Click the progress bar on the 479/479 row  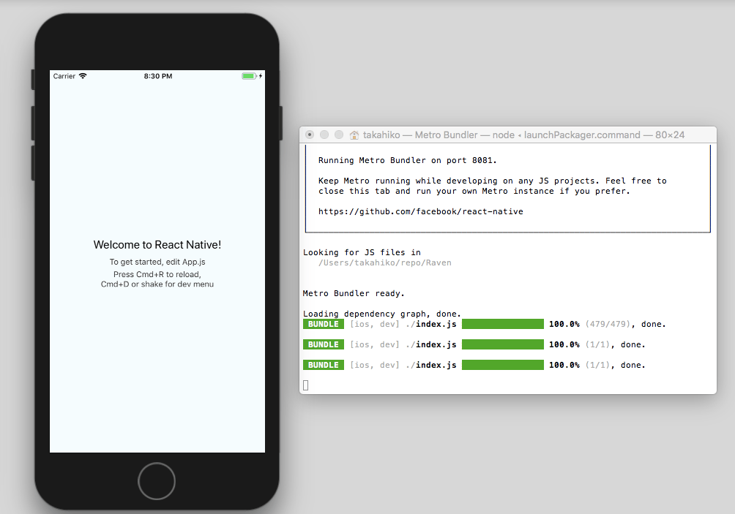point(503,324)
